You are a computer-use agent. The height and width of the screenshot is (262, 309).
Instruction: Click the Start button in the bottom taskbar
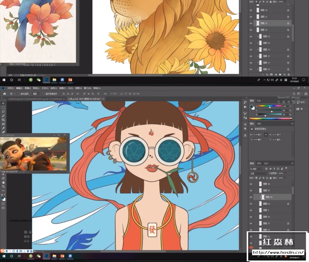[x=4, y=256]
